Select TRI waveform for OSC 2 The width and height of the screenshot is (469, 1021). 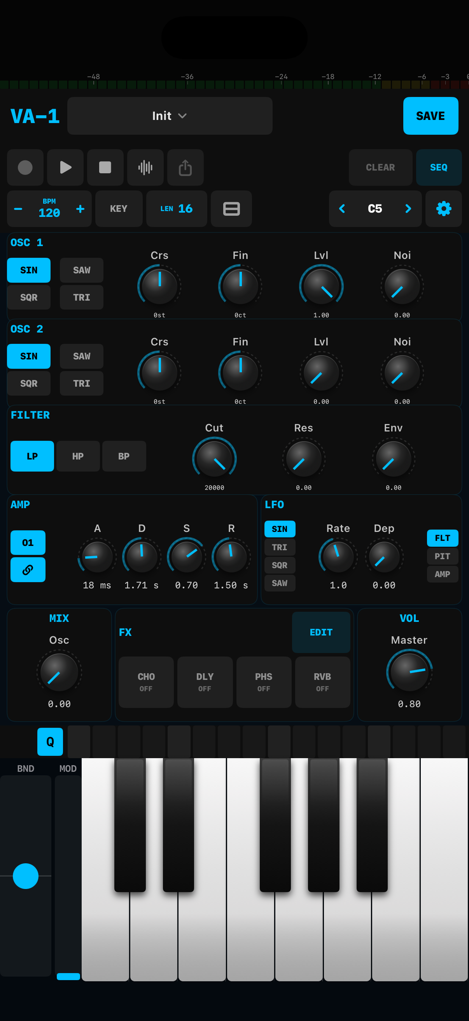[x=82, y=383]
